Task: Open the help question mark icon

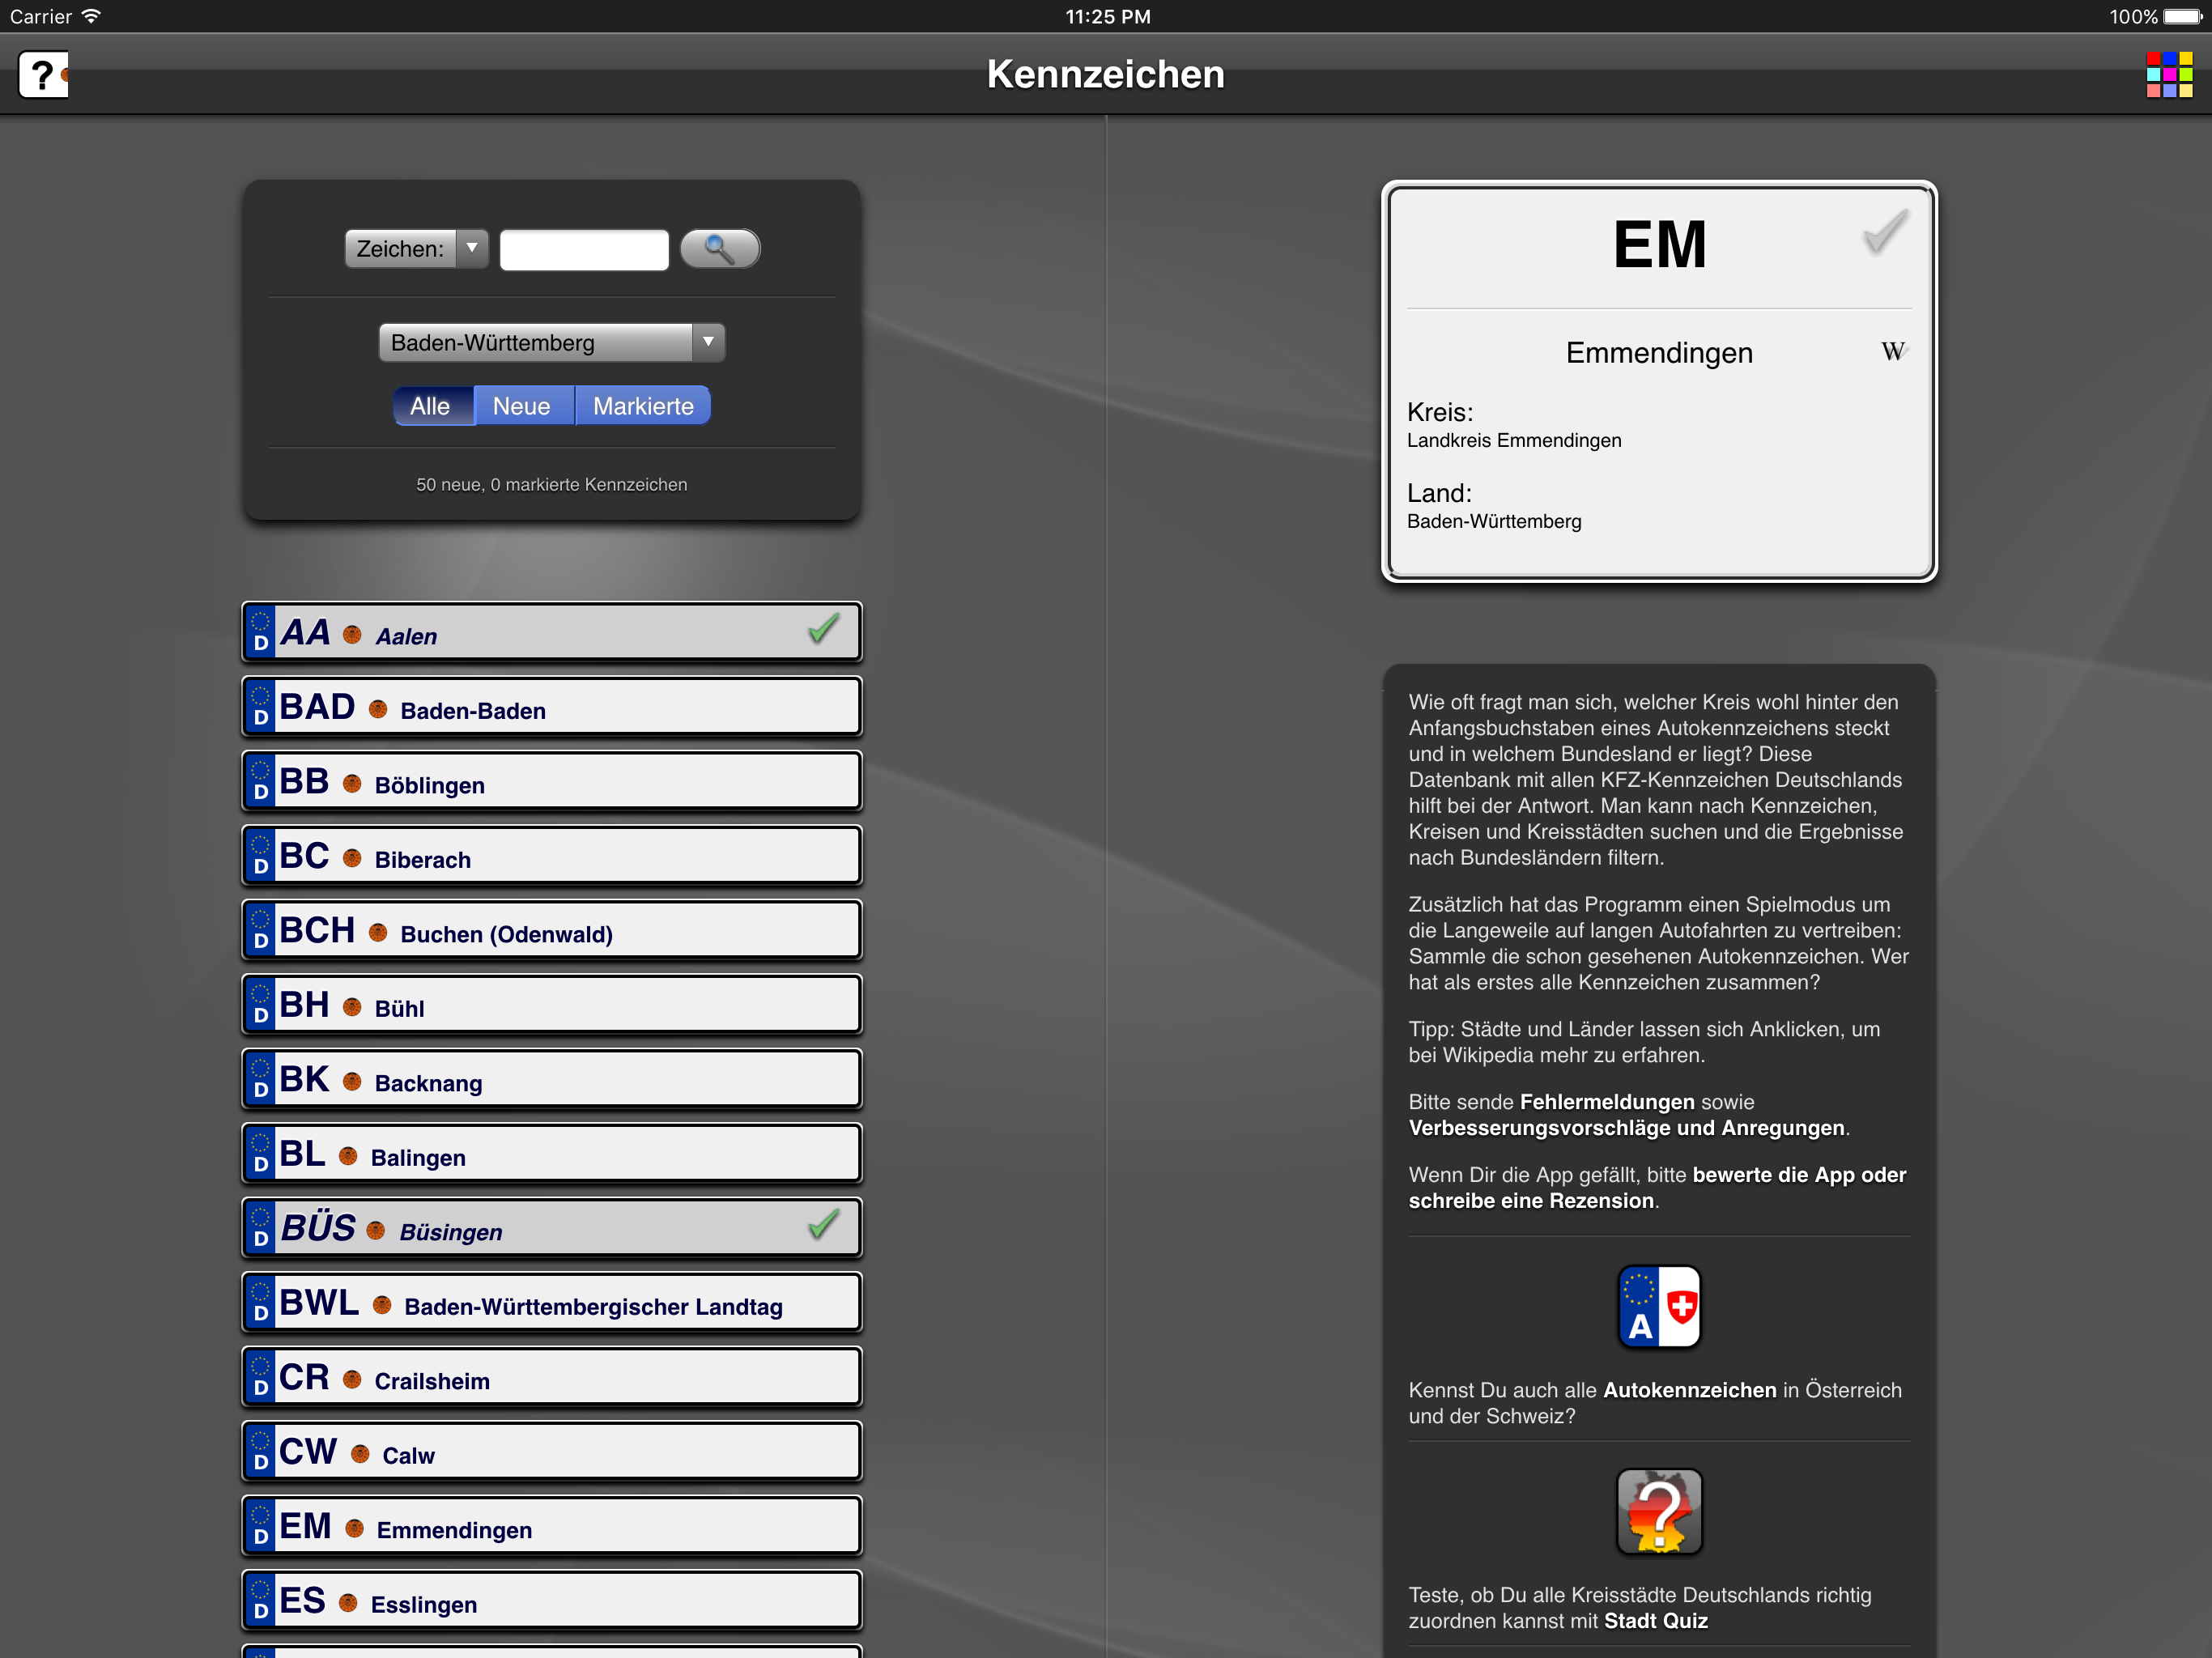Action: 43,75
